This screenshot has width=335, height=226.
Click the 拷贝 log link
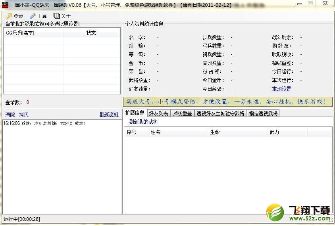click(24, 115)
